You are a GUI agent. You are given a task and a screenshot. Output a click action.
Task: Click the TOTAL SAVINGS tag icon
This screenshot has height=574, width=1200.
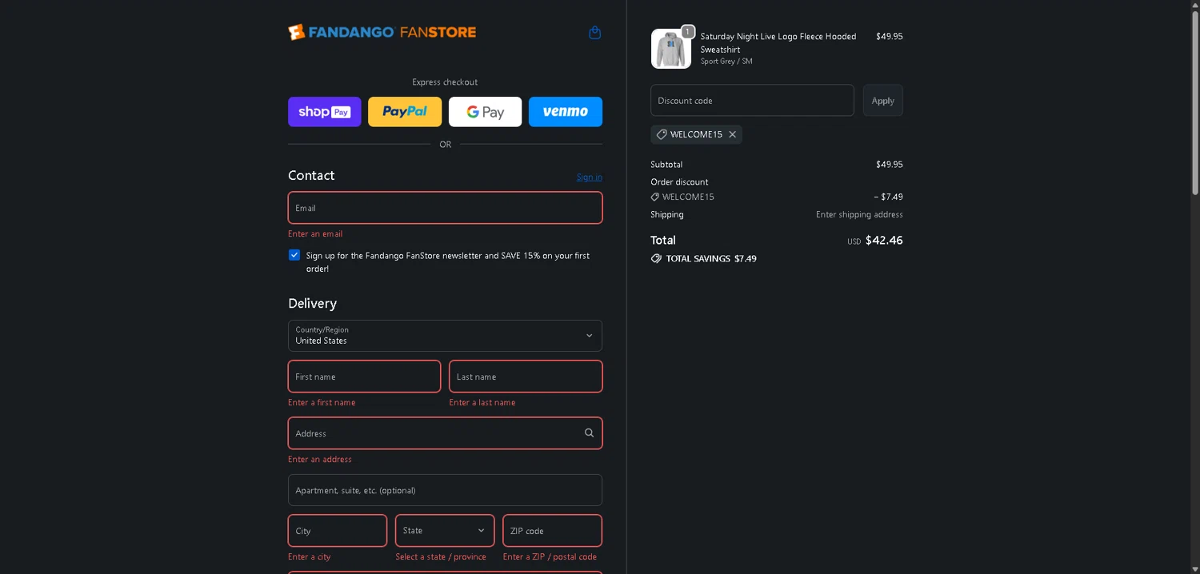tap(656, 259)
